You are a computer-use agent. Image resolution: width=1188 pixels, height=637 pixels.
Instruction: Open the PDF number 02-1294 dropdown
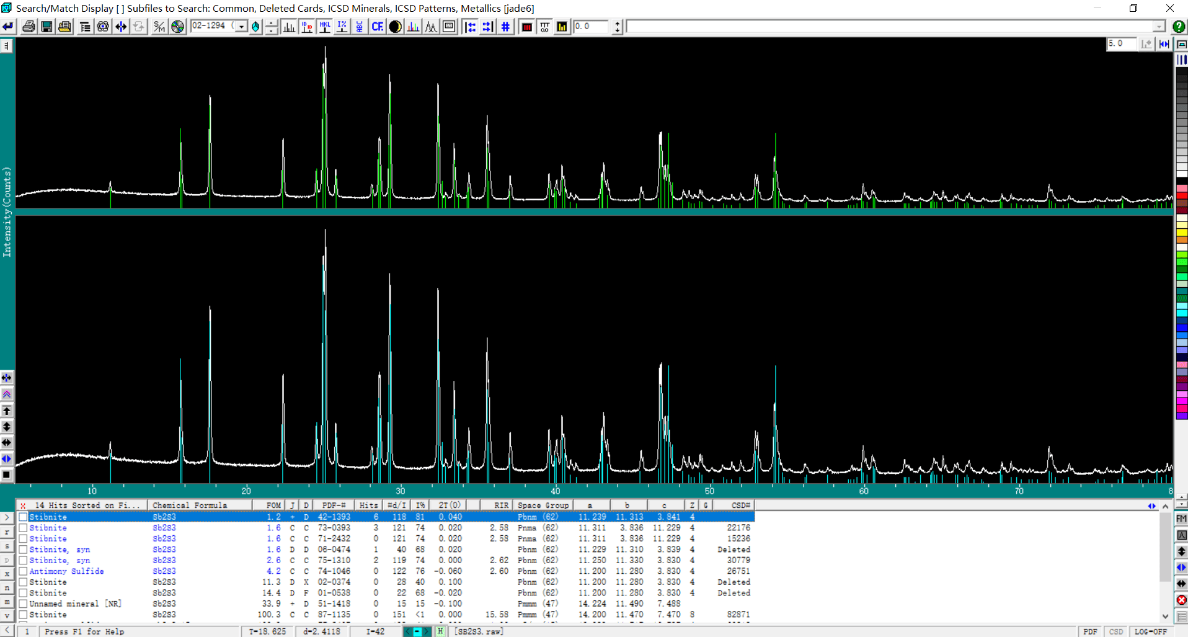241,27
